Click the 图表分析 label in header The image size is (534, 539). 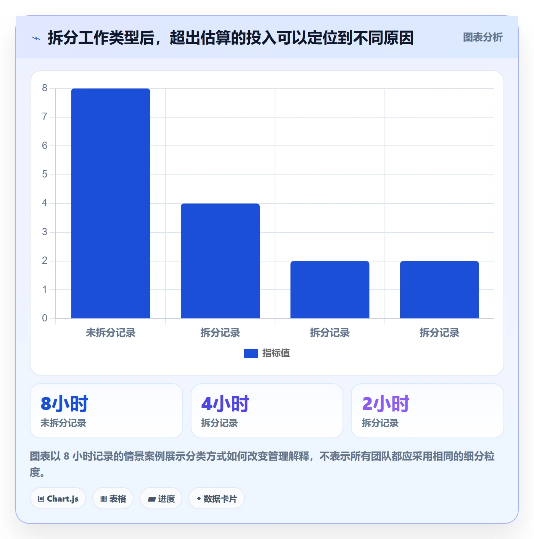[x=483, y=37]
